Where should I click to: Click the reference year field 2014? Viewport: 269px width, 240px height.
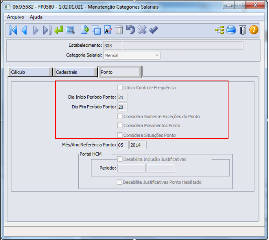click(x=138, y=145)
